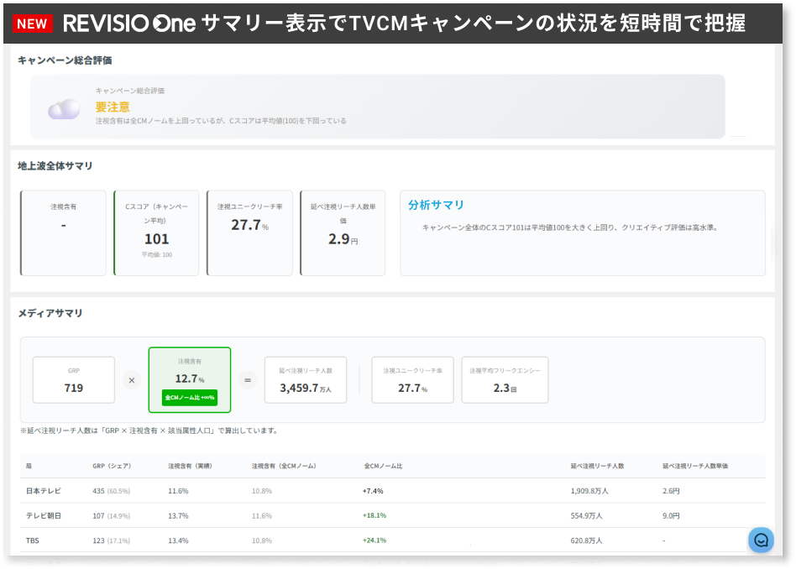
Task: Click the 延べ注視リーチ人数 3,459.7万人 box
Action: (306, 380)
